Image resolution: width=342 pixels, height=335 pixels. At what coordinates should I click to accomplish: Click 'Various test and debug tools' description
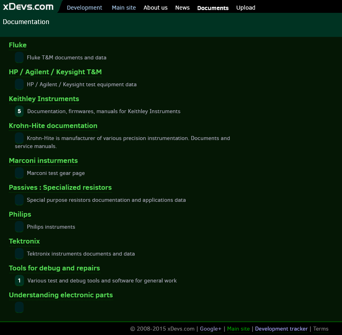[102, 281]
